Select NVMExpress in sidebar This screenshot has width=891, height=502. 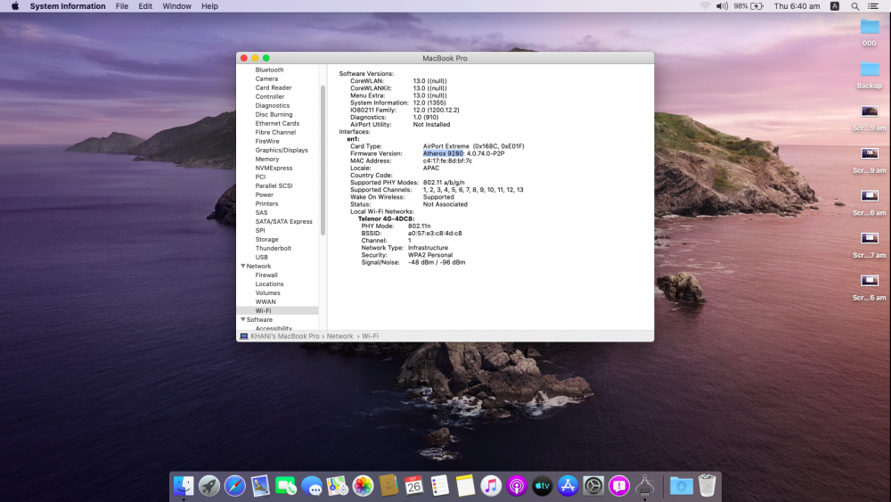(x=274, y=169)
